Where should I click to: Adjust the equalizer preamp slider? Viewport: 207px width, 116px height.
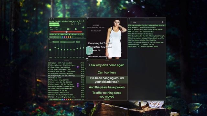(x=50, y=50)
